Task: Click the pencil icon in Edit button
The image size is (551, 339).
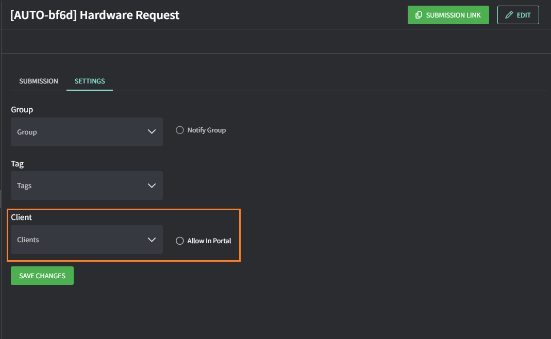Action: tap(509, 15)
